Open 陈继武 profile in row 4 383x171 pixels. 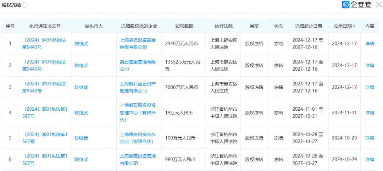tap(81, 112)
